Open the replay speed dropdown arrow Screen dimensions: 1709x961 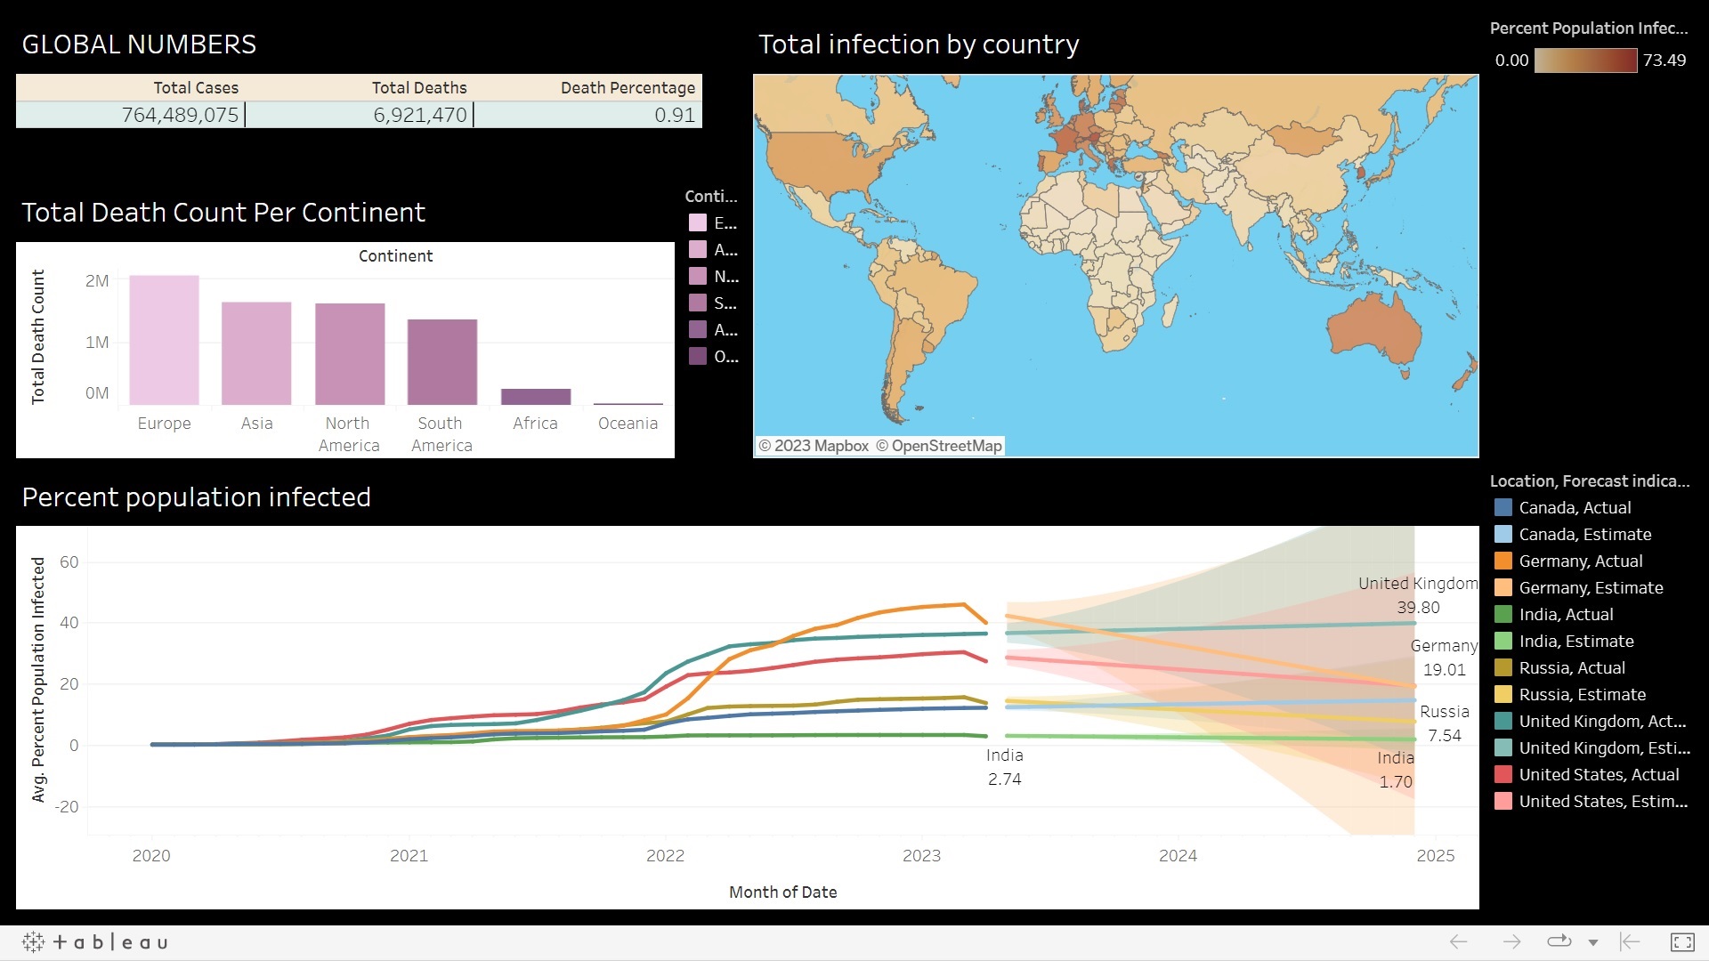coord(1593,942)
